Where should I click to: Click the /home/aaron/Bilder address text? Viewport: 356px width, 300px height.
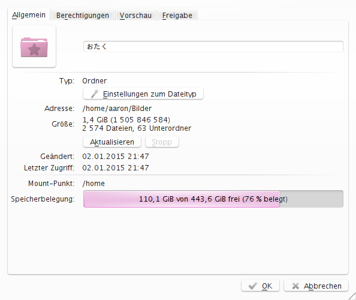click(x=117, y=109)
